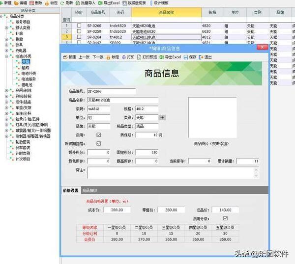The width and height of the screenshot is (295, 264).
Task: Open 打印预览 in the dialog toolbar
Action: (147, 57)
